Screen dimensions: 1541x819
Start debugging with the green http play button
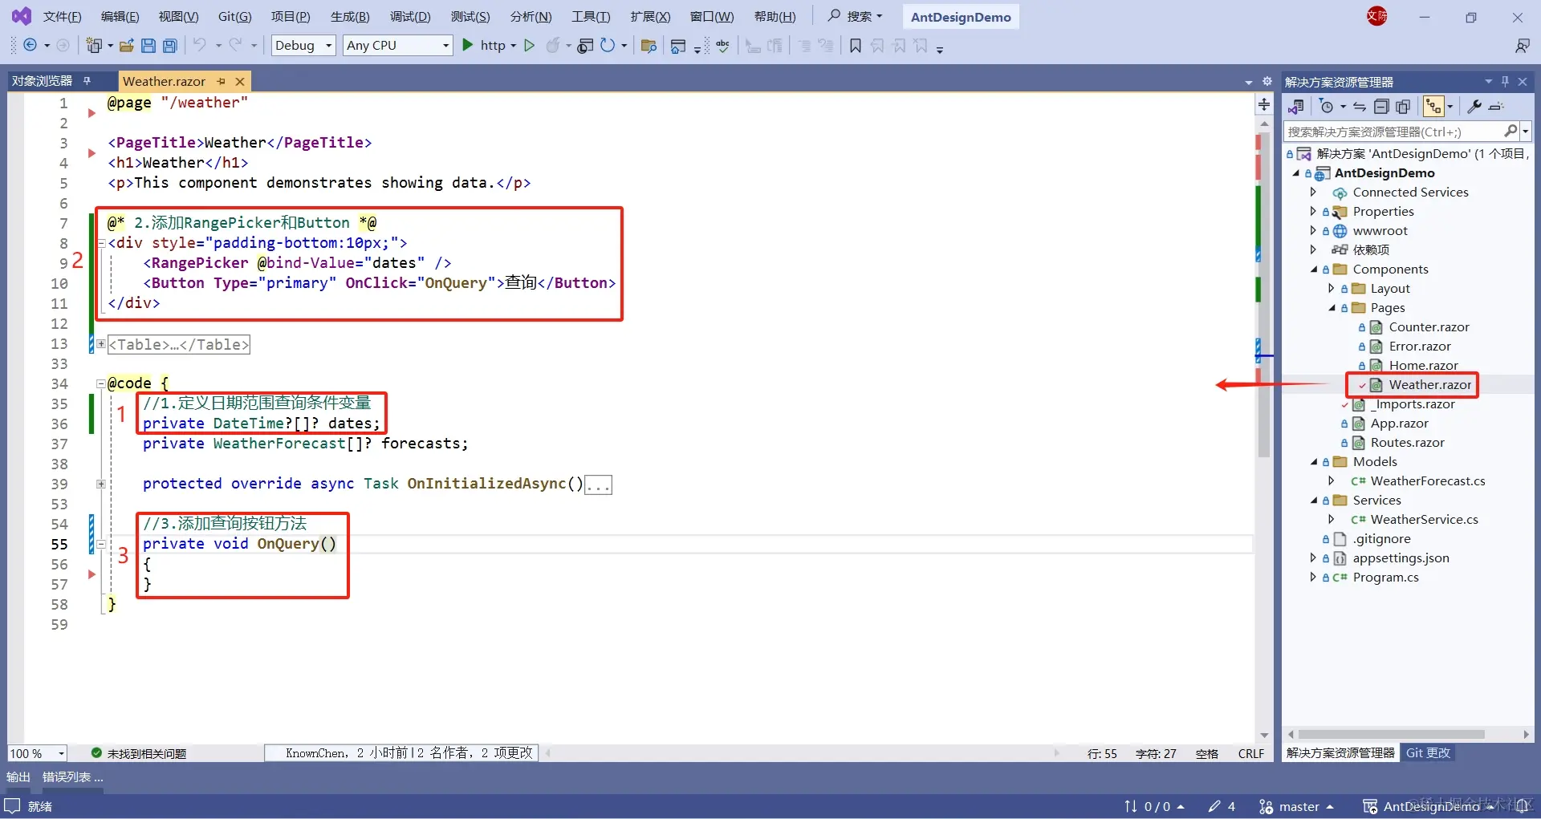point(468,45)
